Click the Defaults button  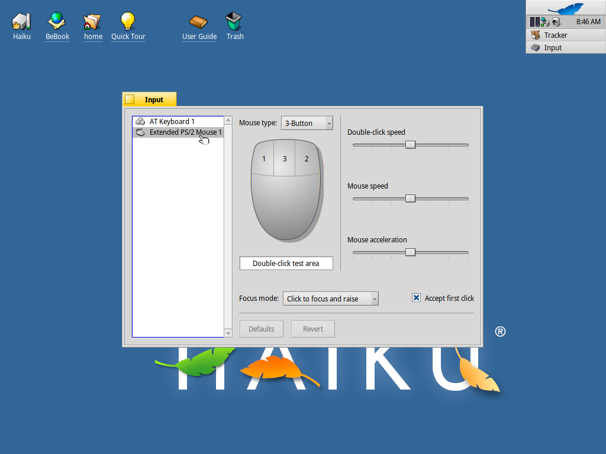(261, 329)
